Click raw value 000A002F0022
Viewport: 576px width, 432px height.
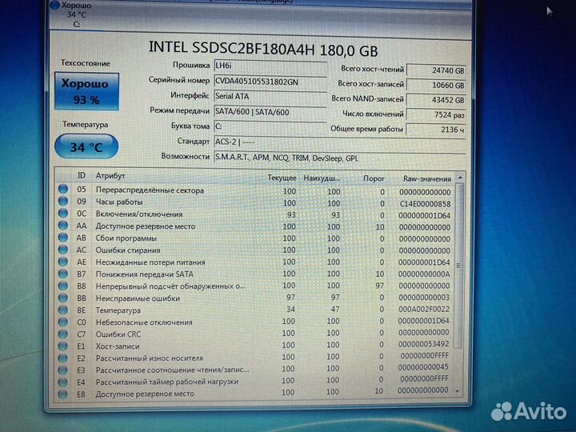click(424, 310)
